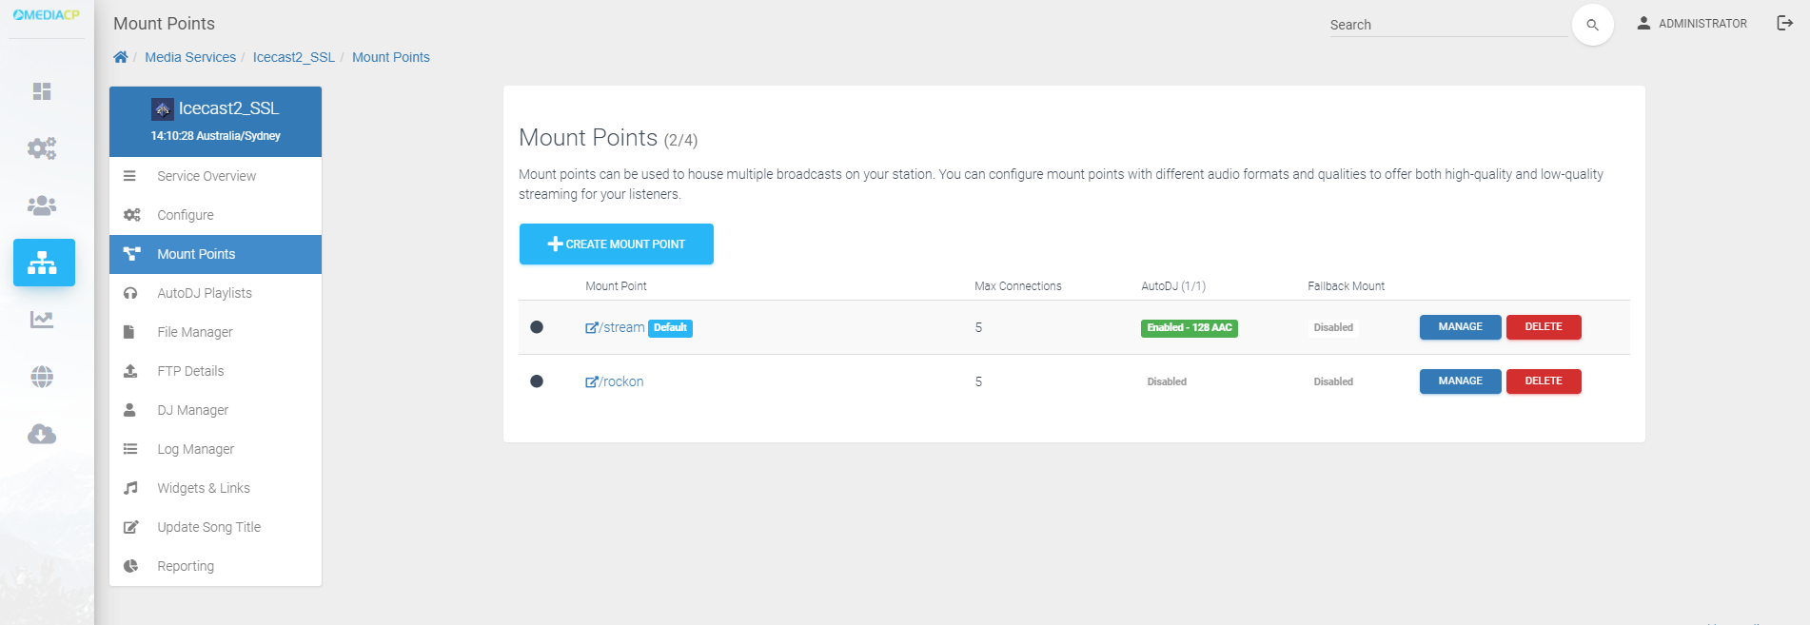Click the status dot for /rockon mount
The height and width of the screenshot is (625, 1810).
pyautogui.click(x=537, y=381)
